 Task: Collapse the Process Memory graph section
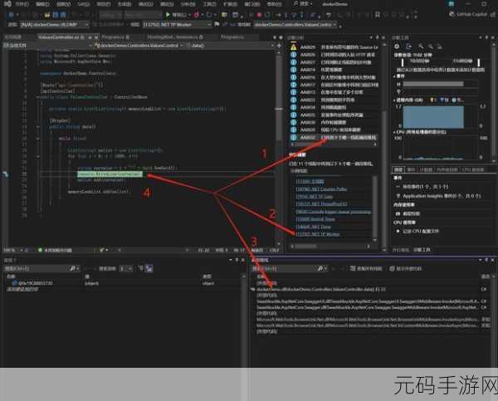tap(394, 100)
